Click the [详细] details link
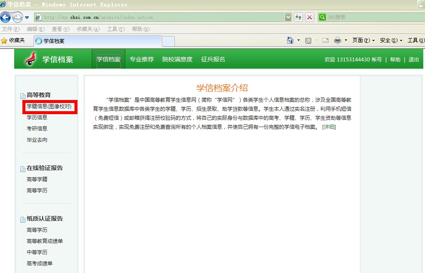The height and width of the screenshot is (273, 425). [x=329, y=127]
